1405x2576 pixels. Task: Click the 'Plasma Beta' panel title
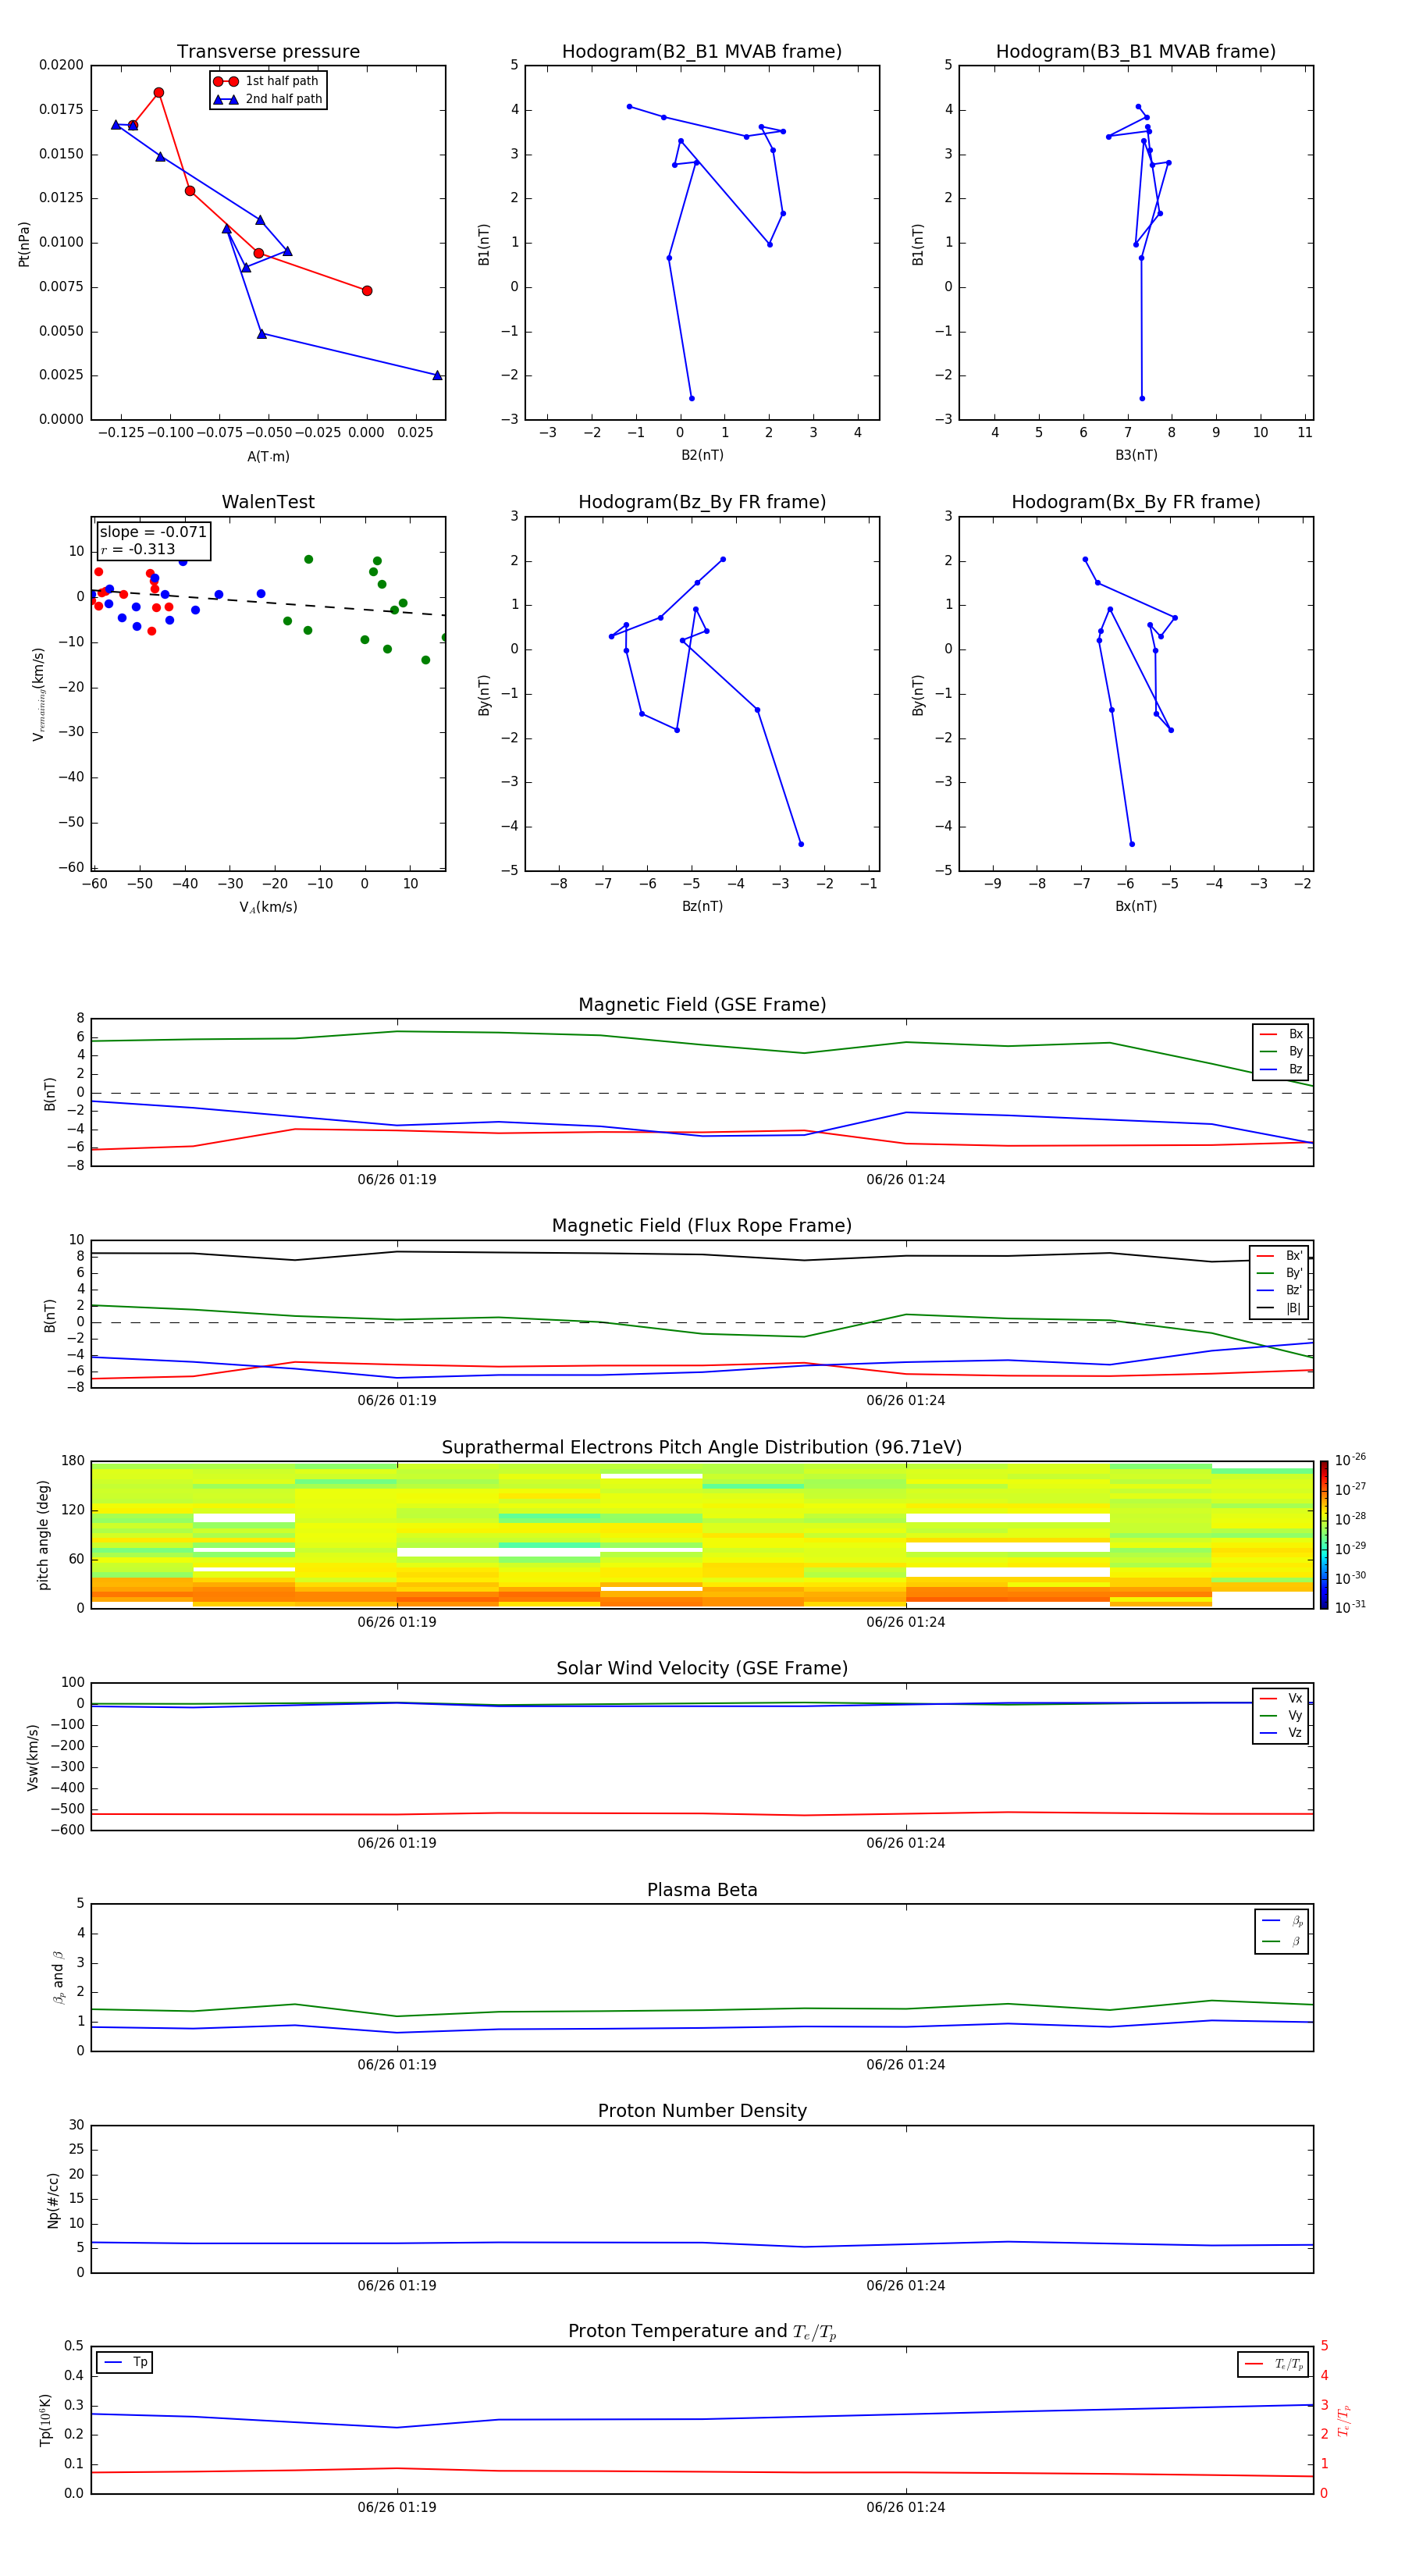point(702,1891)
